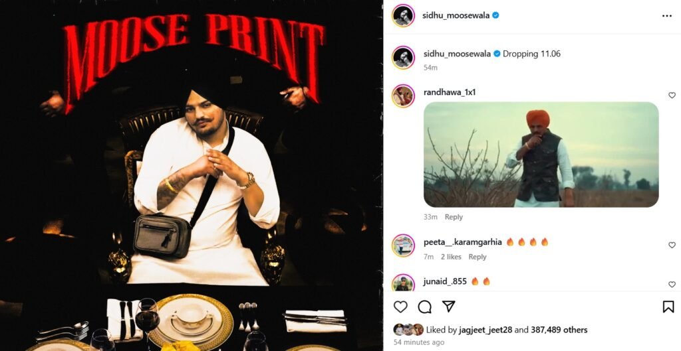Open sidhu_moosewala profile picture in header
Viewport: 681px width, 351px height.
(403, 16)
